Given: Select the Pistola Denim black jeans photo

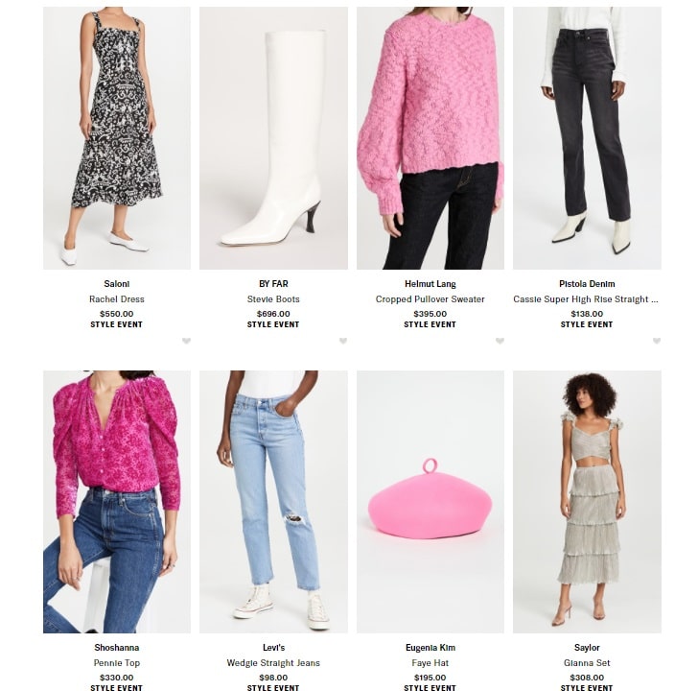Looking at the screenshot, I should pos(587,138).
